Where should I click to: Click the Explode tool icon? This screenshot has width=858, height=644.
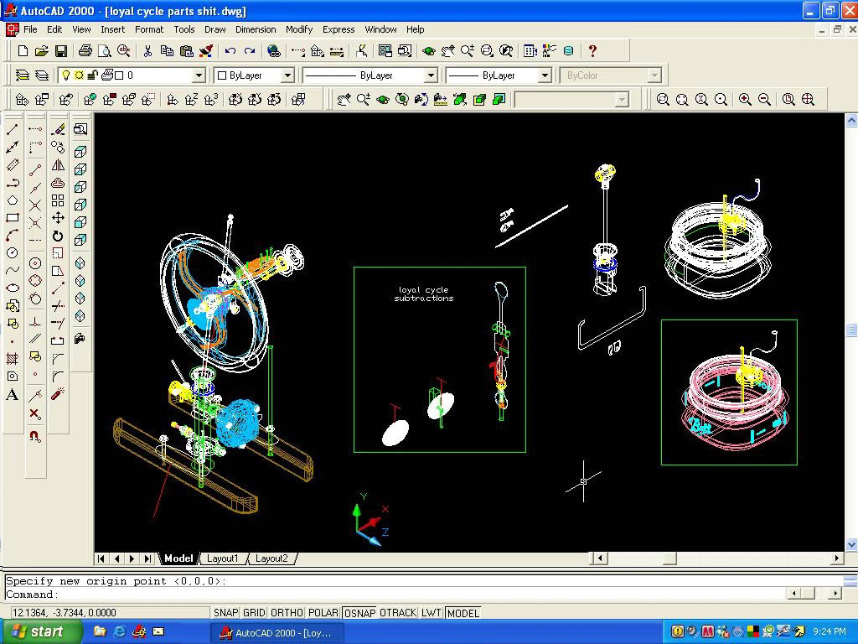tap(58, 394)
